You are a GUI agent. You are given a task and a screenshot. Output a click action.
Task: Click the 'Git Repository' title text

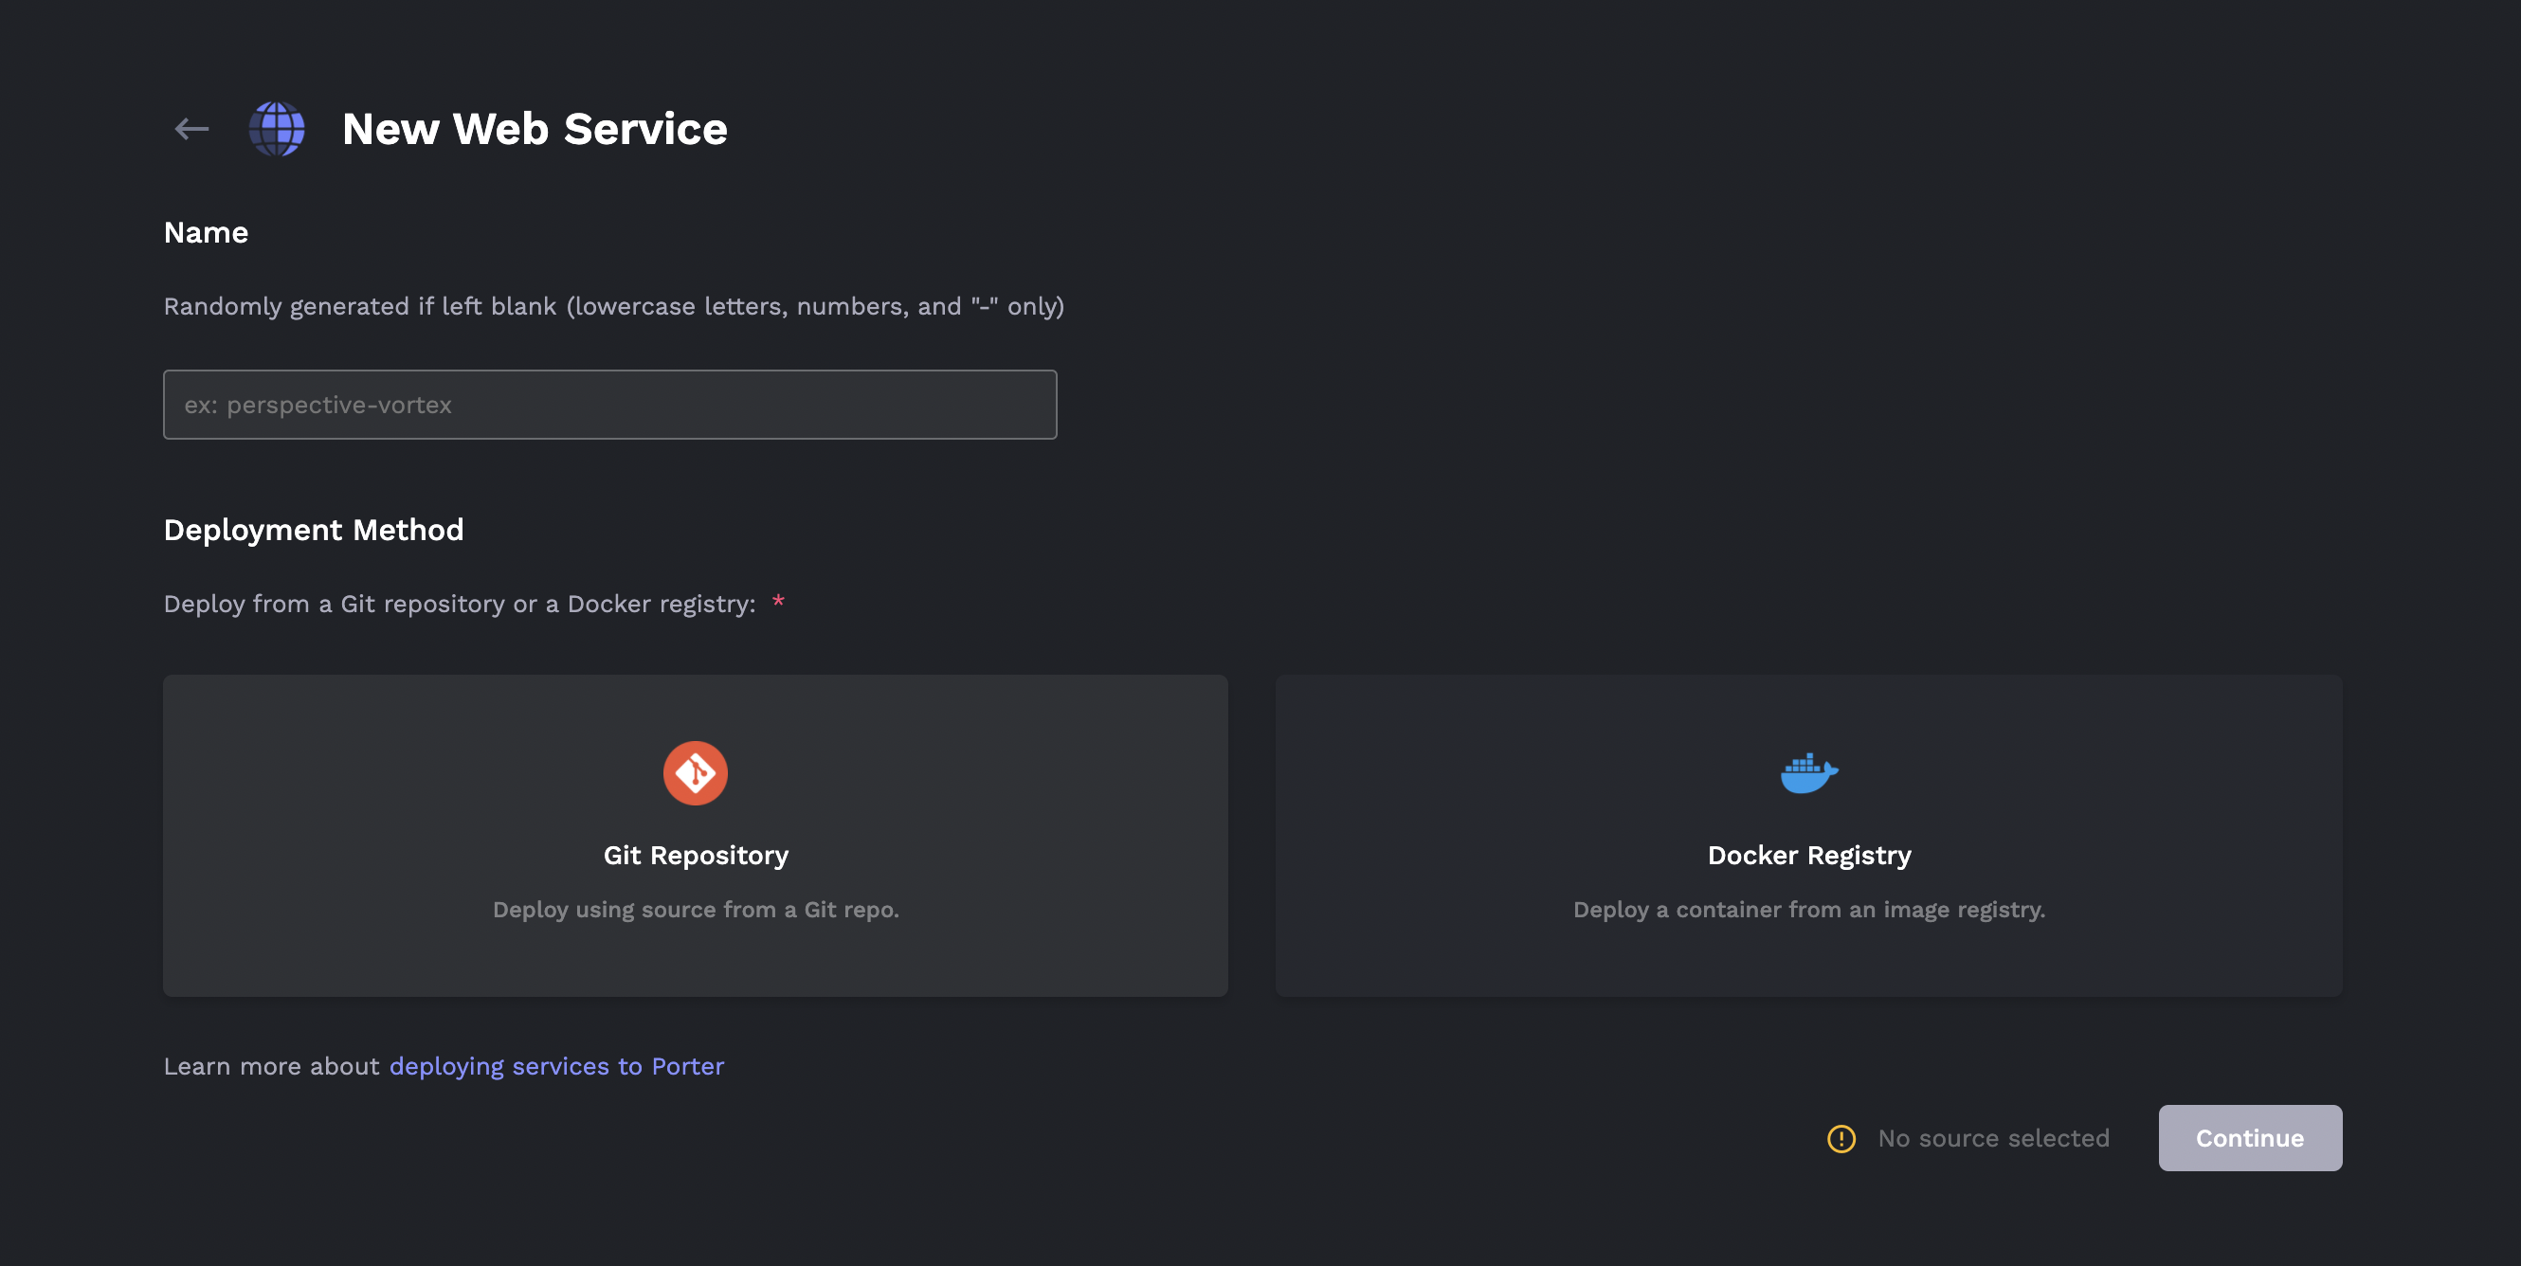695,855
